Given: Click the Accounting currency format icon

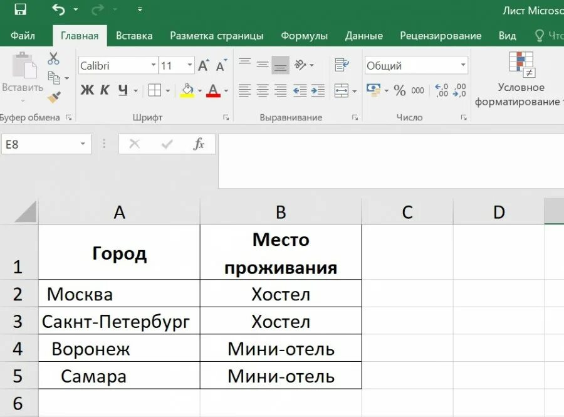Looking at the screenshot, I should [x=373, y=90].
